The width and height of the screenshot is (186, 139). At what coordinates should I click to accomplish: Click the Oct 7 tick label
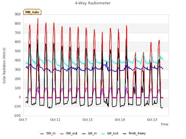[23, 120]
